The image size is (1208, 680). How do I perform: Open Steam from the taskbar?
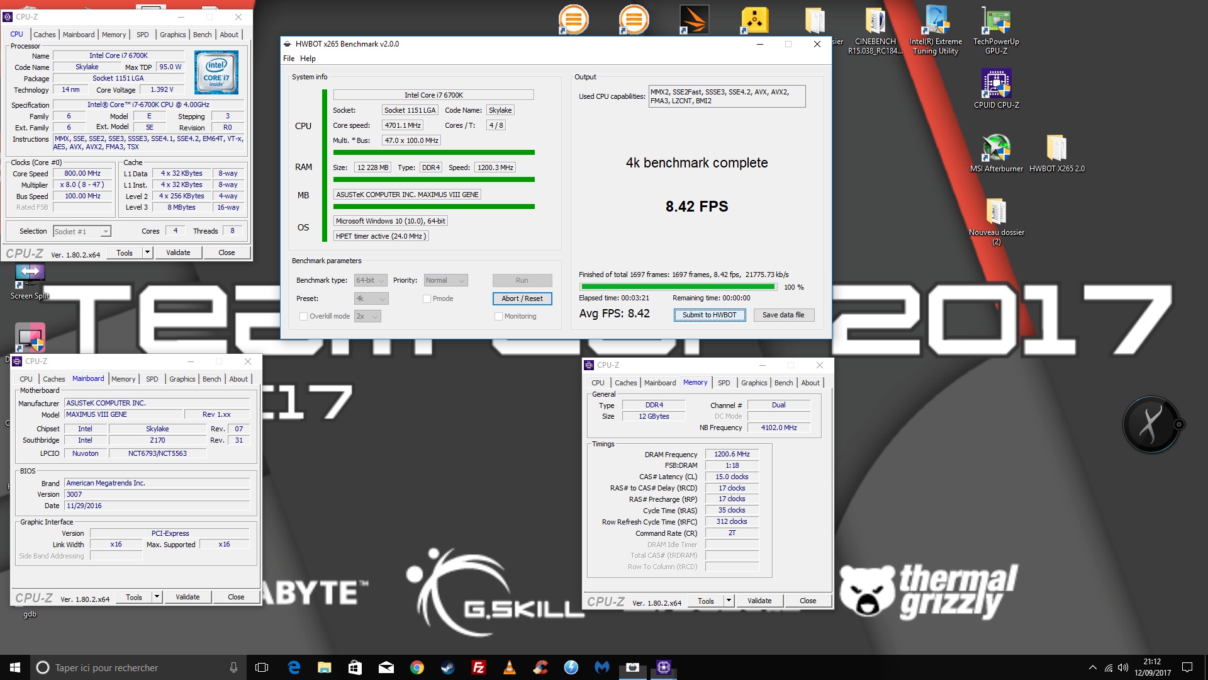[447, 667]
